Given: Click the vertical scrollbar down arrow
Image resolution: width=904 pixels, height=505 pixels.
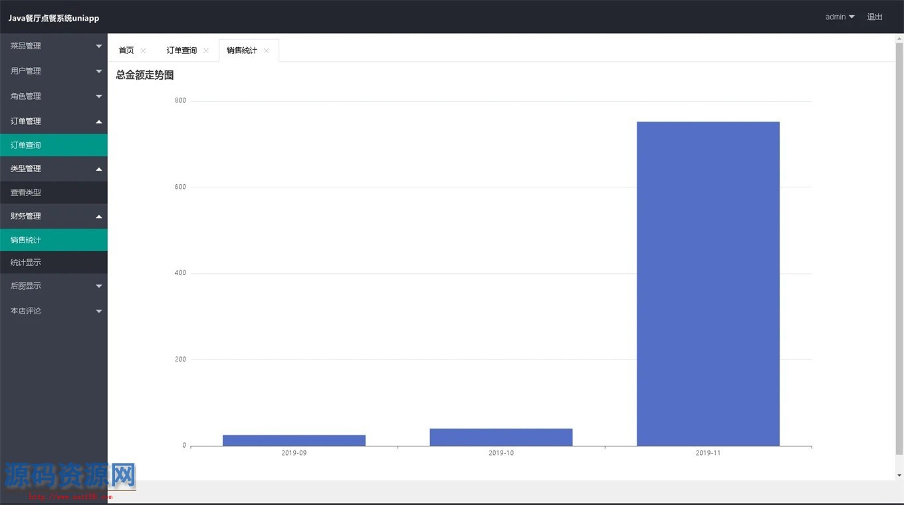Looking at the screenshot, I should (x=899, y=475).
